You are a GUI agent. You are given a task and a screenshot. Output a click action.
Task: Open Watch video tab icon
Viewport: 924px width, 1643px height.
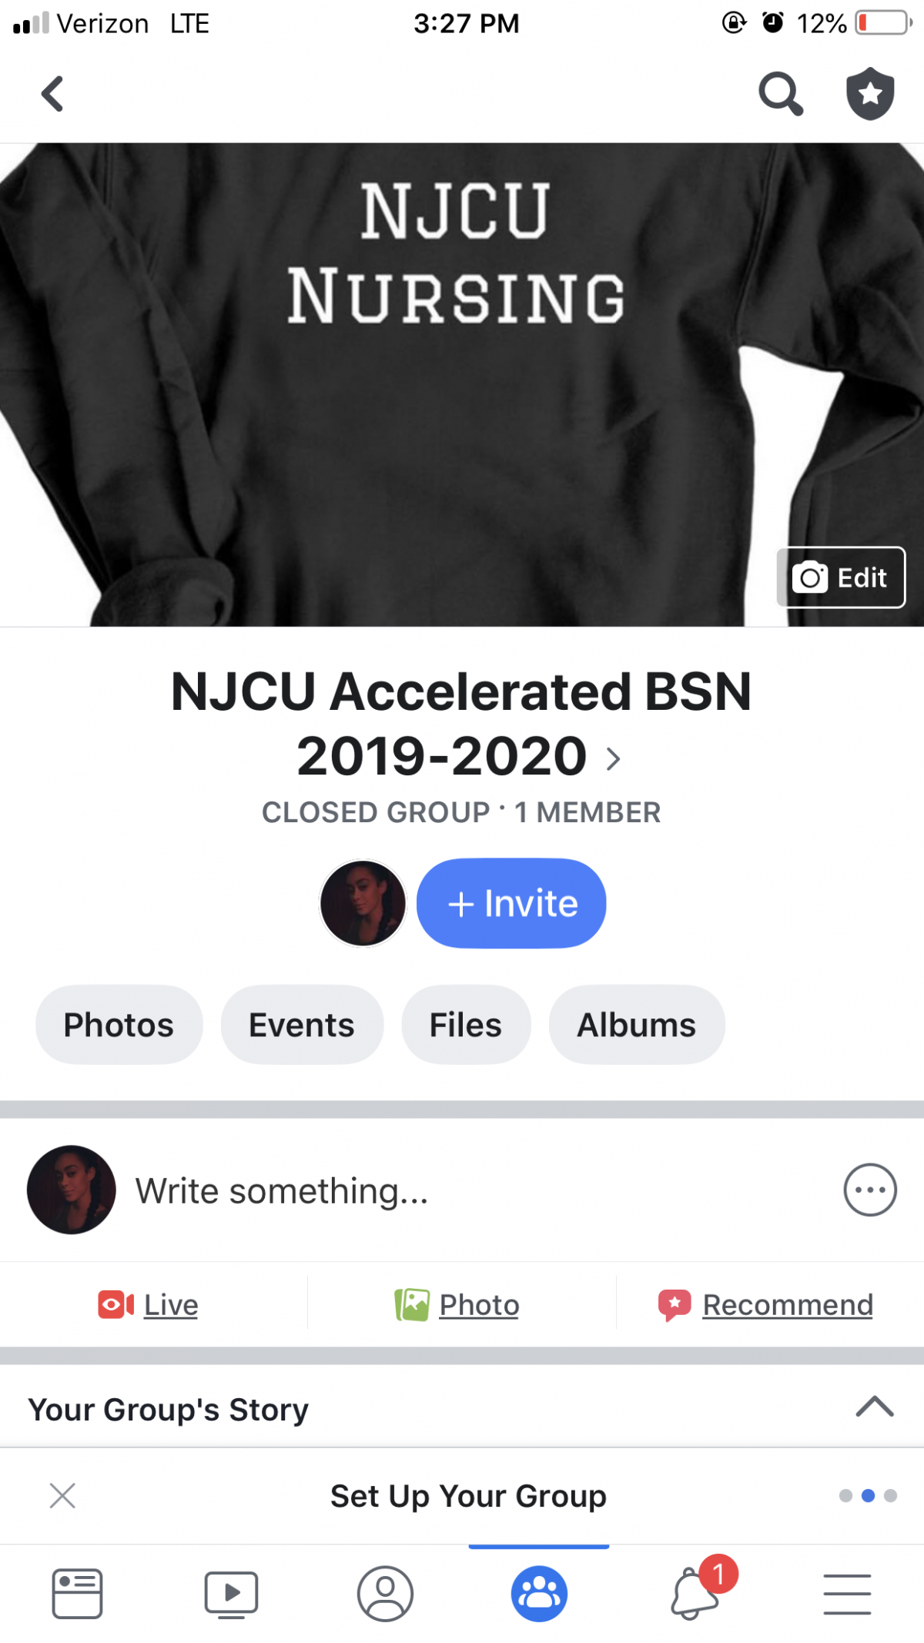click(x=231, y=1593)
